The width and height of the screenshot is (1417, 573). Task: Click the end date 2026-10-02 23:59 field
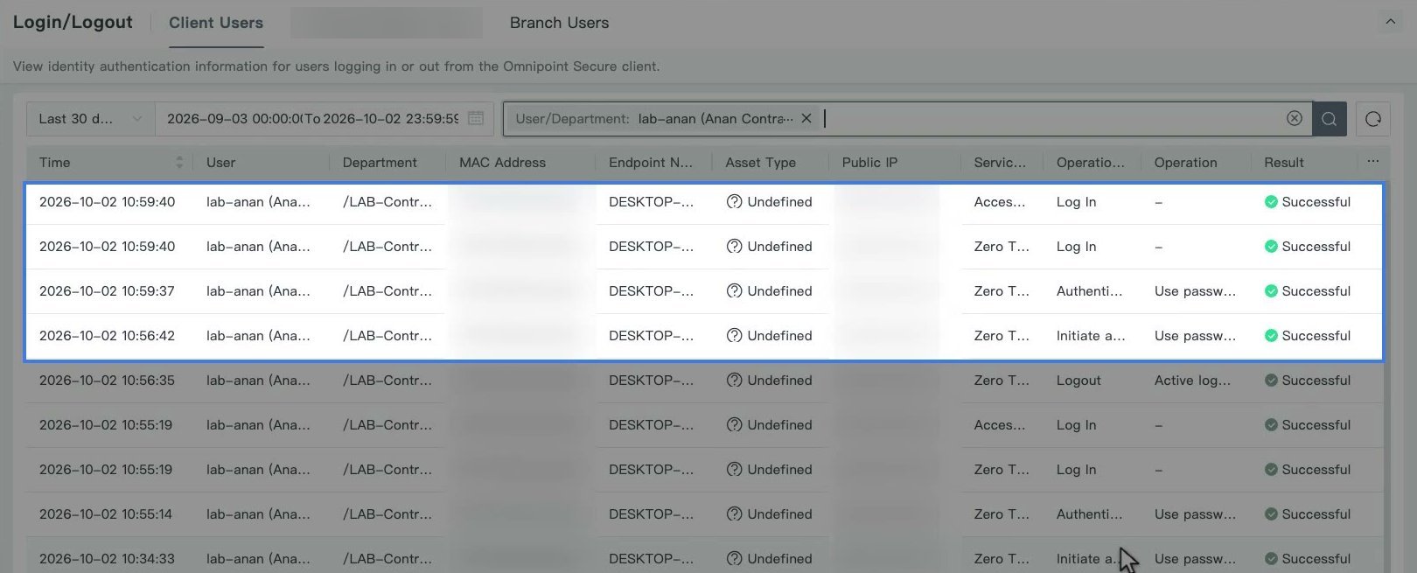391,119
